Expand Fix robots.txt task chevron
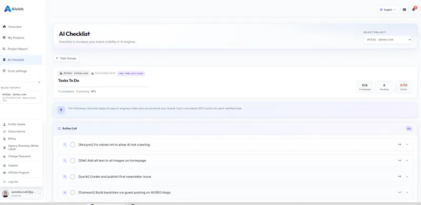 tap(407, 145)
